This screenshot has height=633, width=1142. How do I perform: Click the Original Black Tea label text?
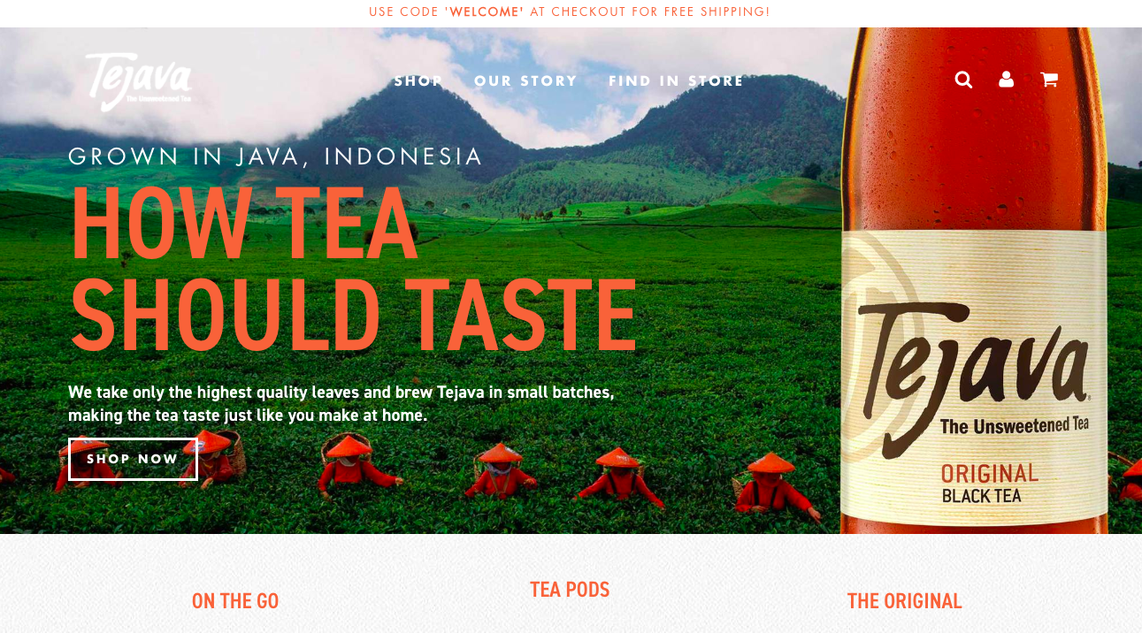click(x=989, y=484)
